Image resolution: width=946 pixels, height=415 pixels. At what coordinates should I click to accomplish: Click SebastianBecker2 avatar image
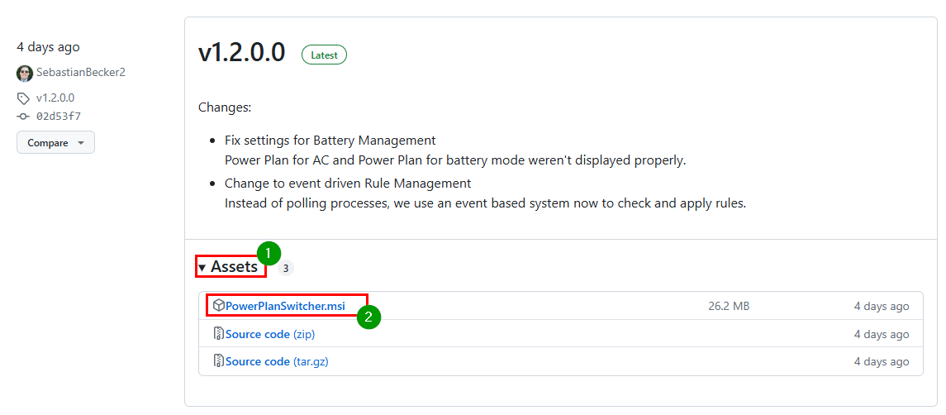click(x=25, y=73)
